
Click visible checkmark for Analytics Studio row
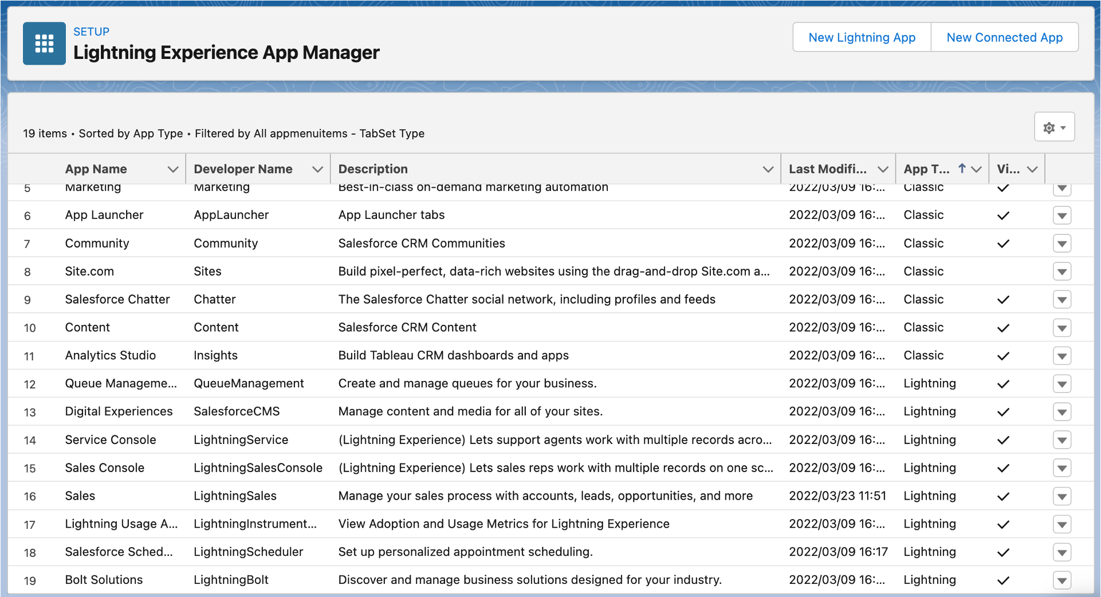tap(1003, 356)
